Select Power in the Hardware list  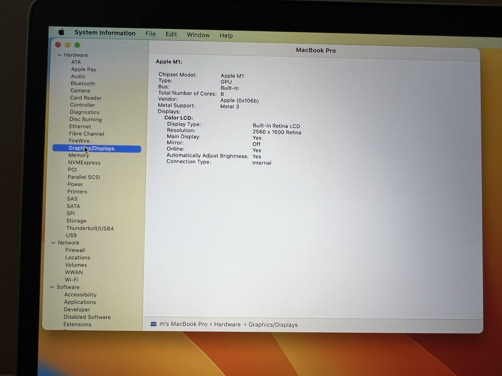pyautogui.click(x=75, y=184)
